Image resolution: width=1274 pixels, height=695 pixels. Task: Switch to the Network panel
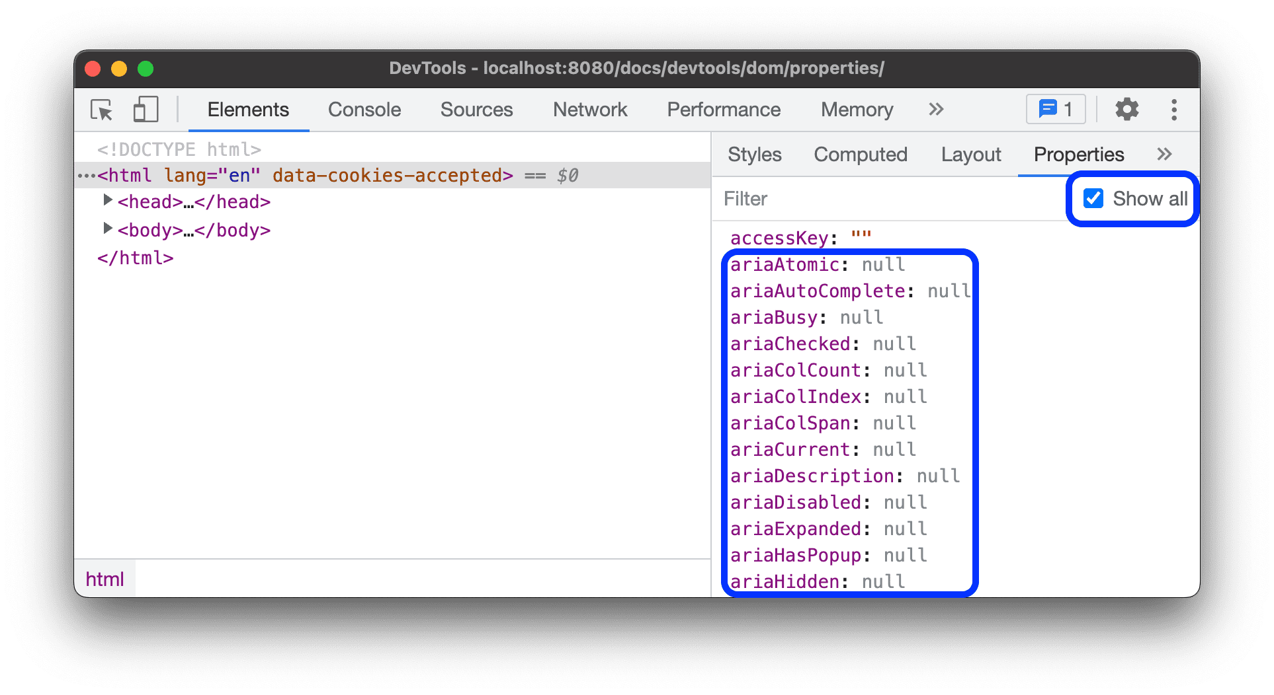590,110
